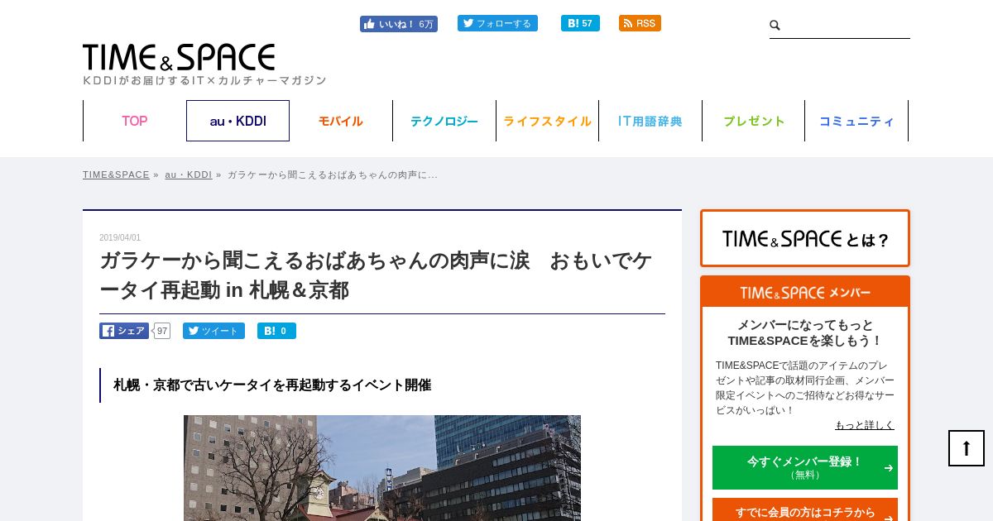Click the article headline text
The width and height of the screenshot is (993, 521).
pyautogui.click(x=376, y=275)
